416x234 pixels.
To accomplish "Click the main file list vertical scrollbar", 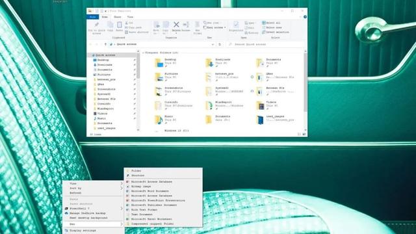I will (305, 83).
